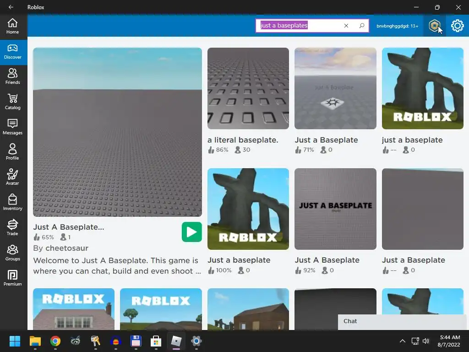Open clock showing 5:44 AM
Viewport: 469px width, 352px height.
449,341
